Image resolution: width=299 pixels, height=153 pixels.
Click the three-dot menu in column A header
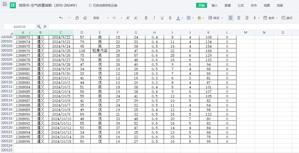(30, 33)
